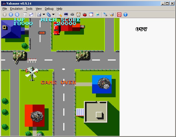The width and height of the screenshot is (176, 137).
Task: Click the 057 counter on the white panel
Action: 141,29
